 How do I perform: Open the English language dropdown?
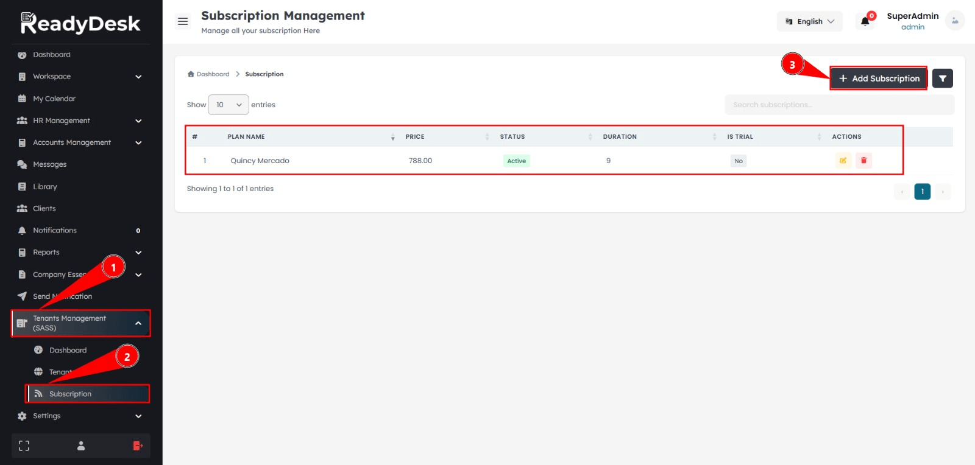pos(810,21)
